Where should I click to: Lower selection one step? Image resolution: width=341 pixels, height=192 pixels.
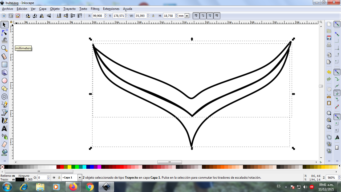coord(66,16)
